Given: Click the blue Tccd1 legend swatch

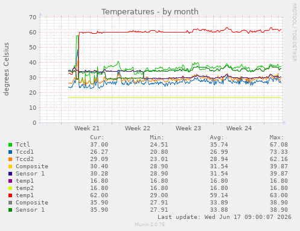Looking at the screenshot, I should [x=10, y=152].
